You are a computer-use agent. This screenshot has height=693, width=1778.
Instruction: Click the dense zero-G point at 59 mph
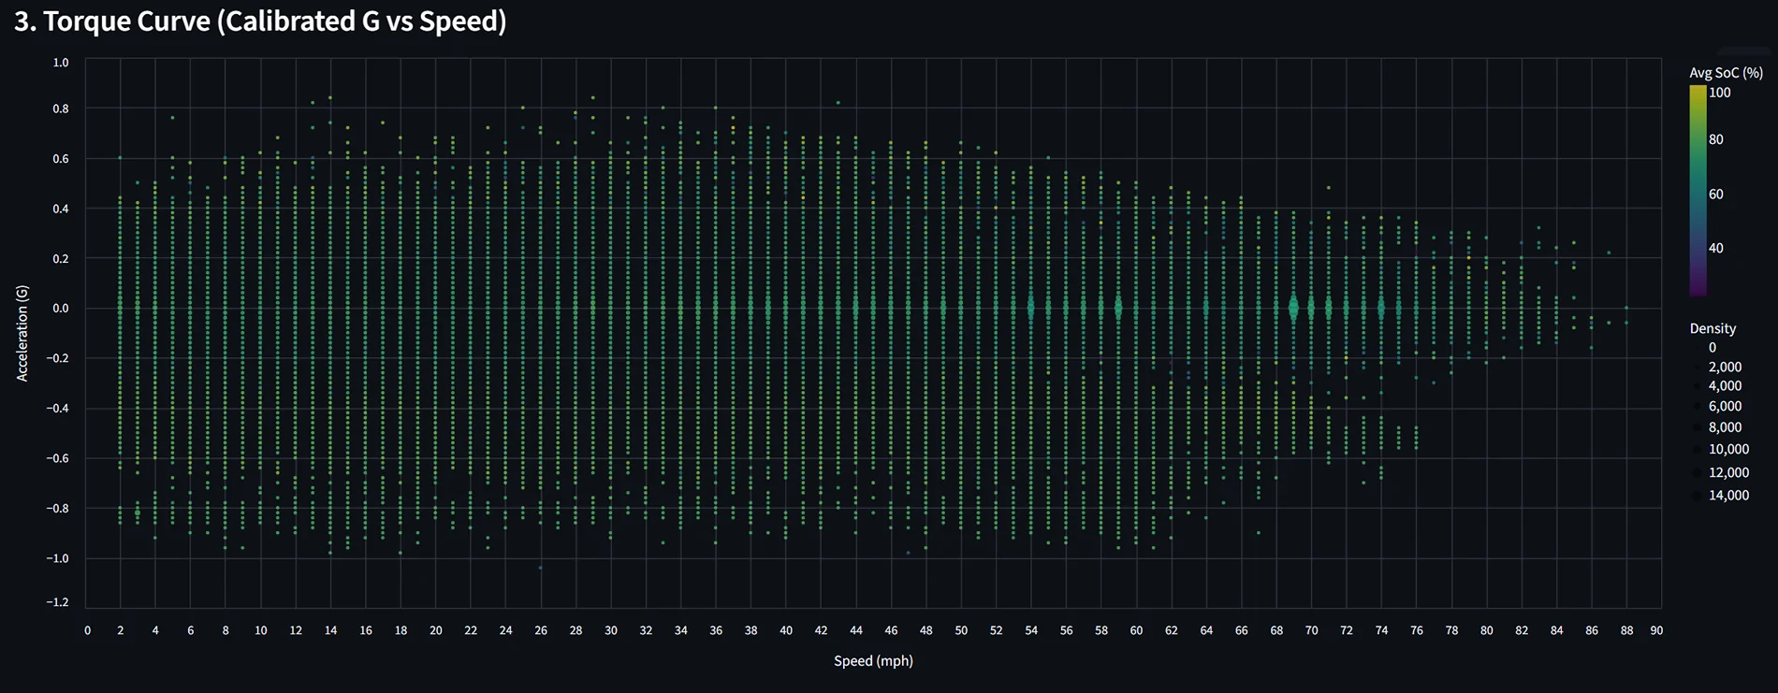click(x=1118, y=308)
